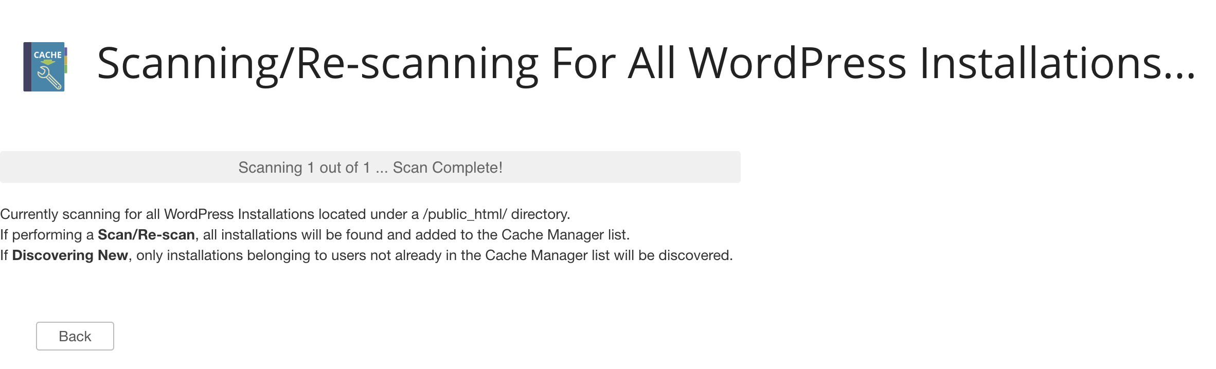Click the "CACHE" label on the icon
This screenshot has width=1216, height=369.
pos(47,54)
